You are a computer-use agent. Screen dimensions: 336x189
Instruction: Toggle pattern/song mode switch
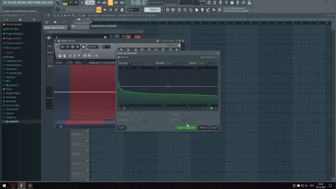(x=65, y=3)
